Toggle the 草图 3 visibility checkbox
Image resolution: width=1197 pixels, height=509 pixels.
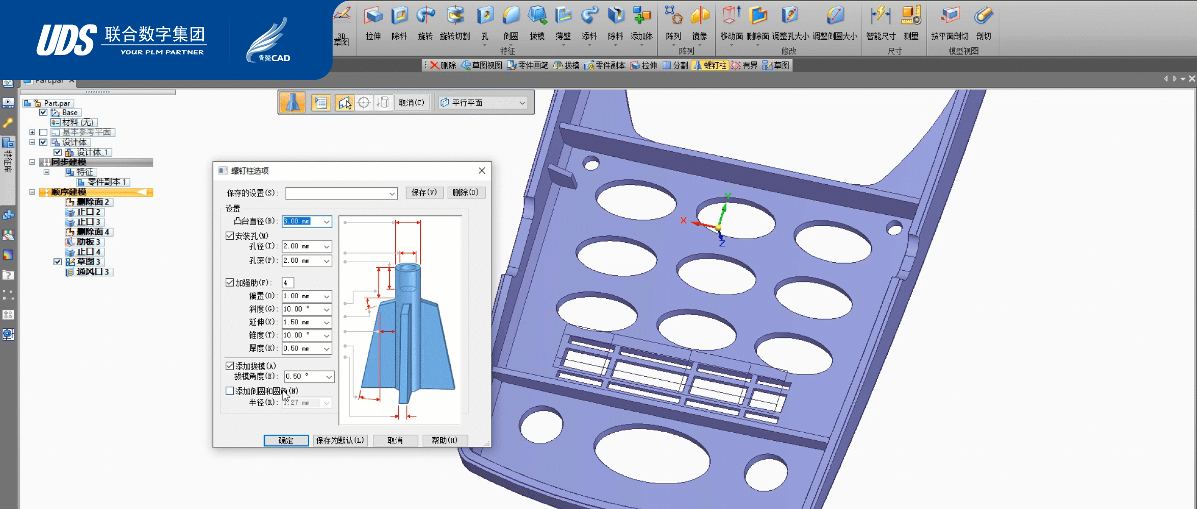point(58,262)
